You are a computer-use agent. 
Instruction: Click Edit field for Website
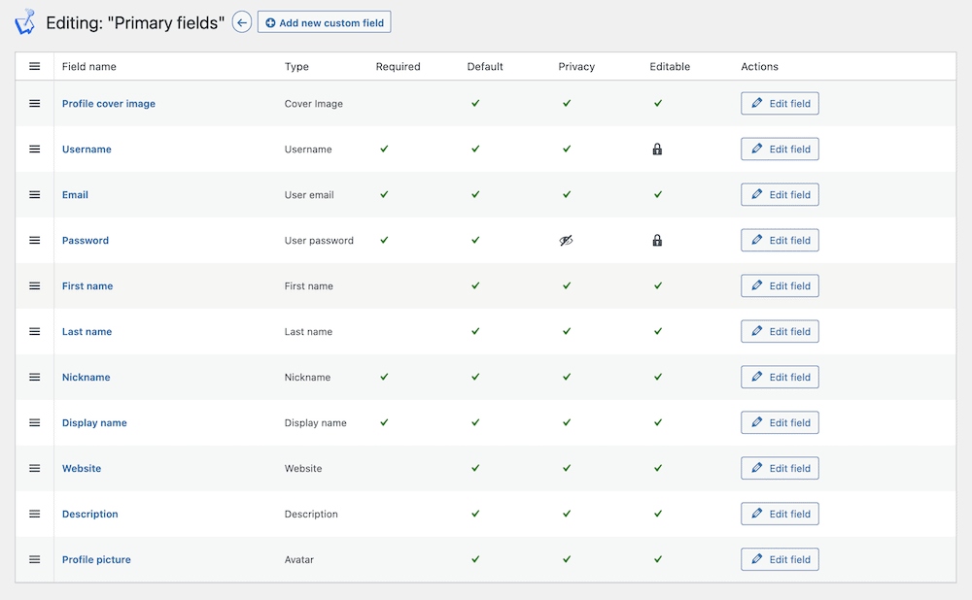[780, 468]
